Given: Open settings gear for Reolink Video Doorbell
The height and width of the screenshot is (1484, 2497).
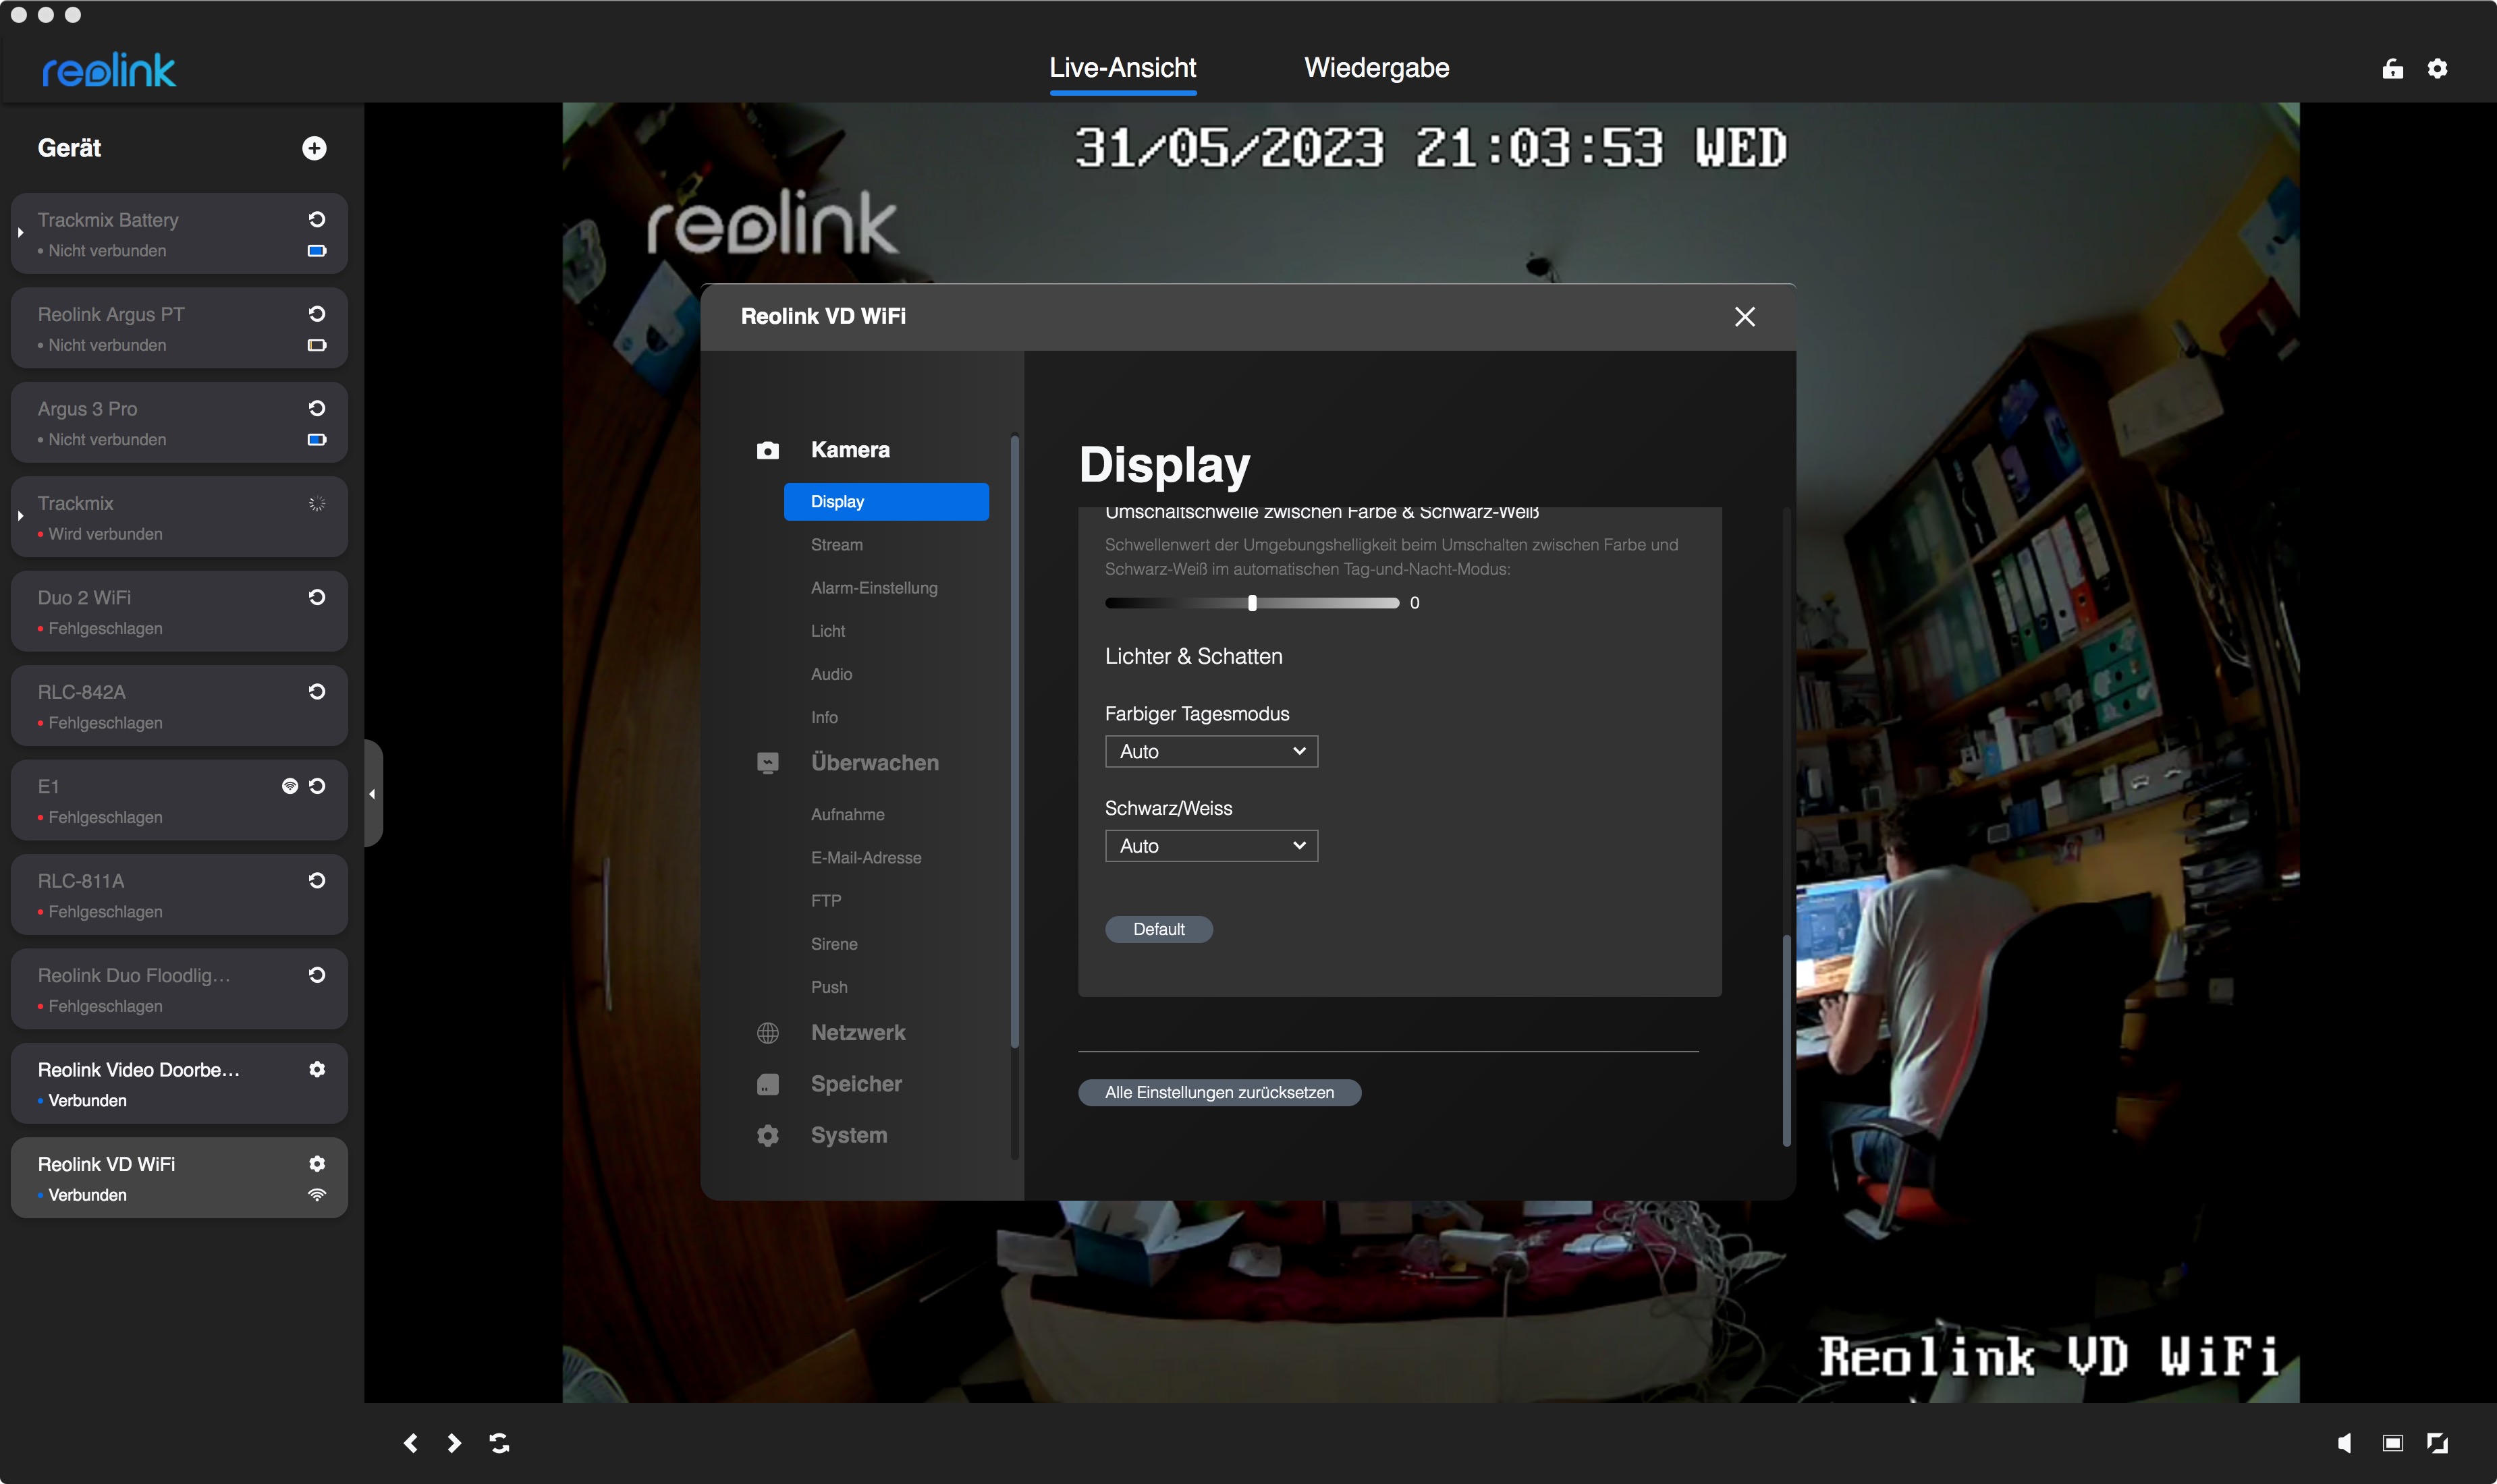Looking at the screenshot, I should click(317, 1069).
